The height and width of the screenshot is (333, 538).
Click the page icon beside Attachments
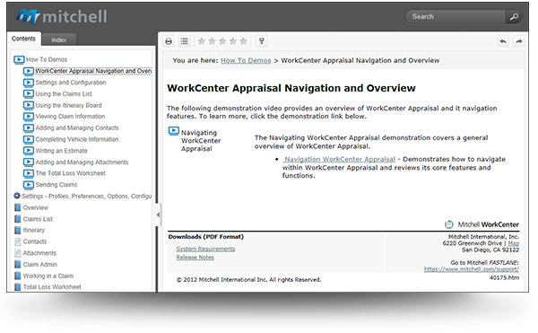(18, 253)
